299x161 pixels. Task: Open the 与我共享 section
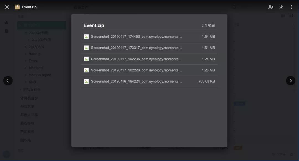coord(27,106)
